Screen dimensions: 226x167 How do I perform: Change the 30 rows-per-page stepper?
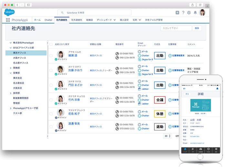(167, 136)
